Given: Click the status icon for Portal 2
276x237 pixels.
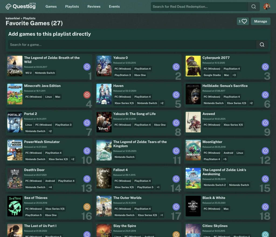Looking at the screenshot, I should coord(87,123).
